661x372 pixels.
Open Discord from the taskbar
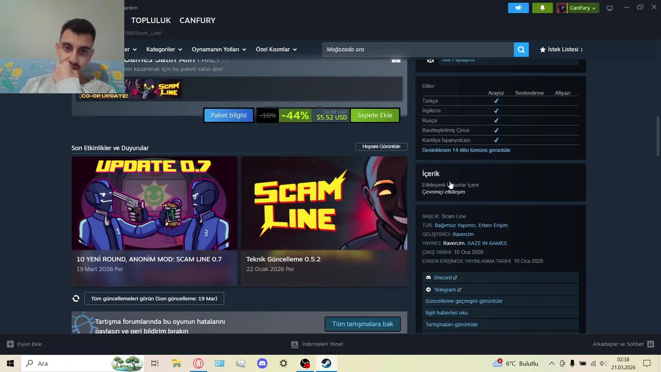click(262, 363)
